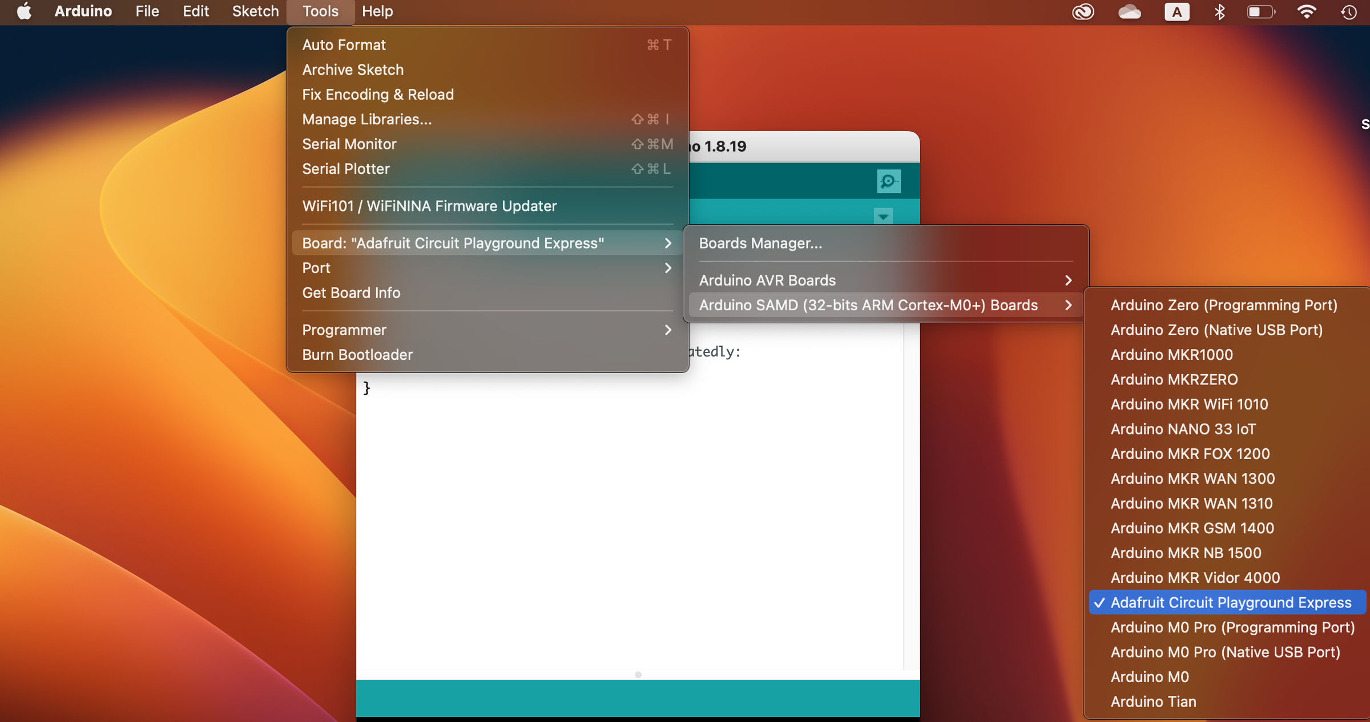Click Get Board Info
Image resolution: width=1370 pixels, height=722 pixels.
point(351,293)
